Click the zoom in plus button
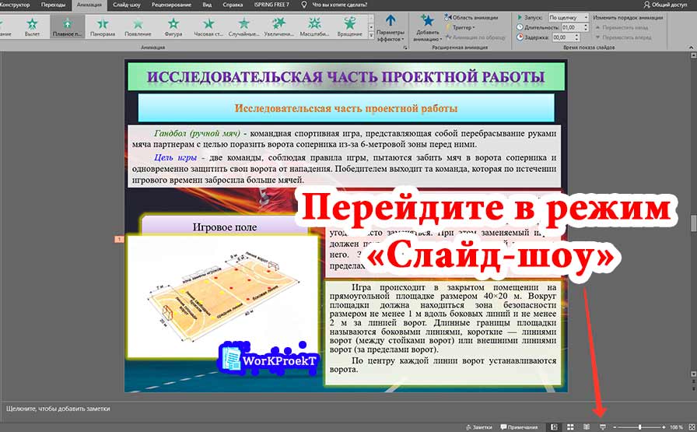The image size is (697, 432). click(664, 427)
